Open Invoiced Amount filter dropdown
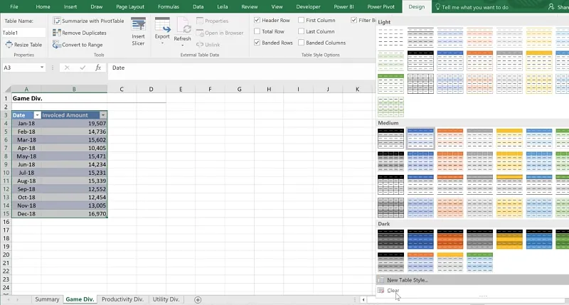569x305 pixels. pyautogui.click(x=102, y=114)
